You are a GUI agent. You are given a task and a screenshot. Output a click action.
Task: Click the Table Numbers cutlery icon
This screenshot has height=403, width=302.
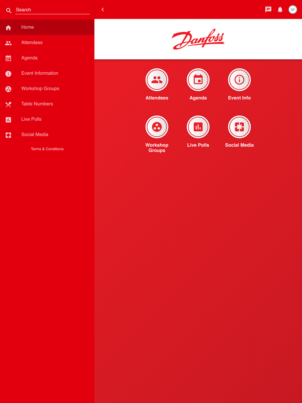8,105
